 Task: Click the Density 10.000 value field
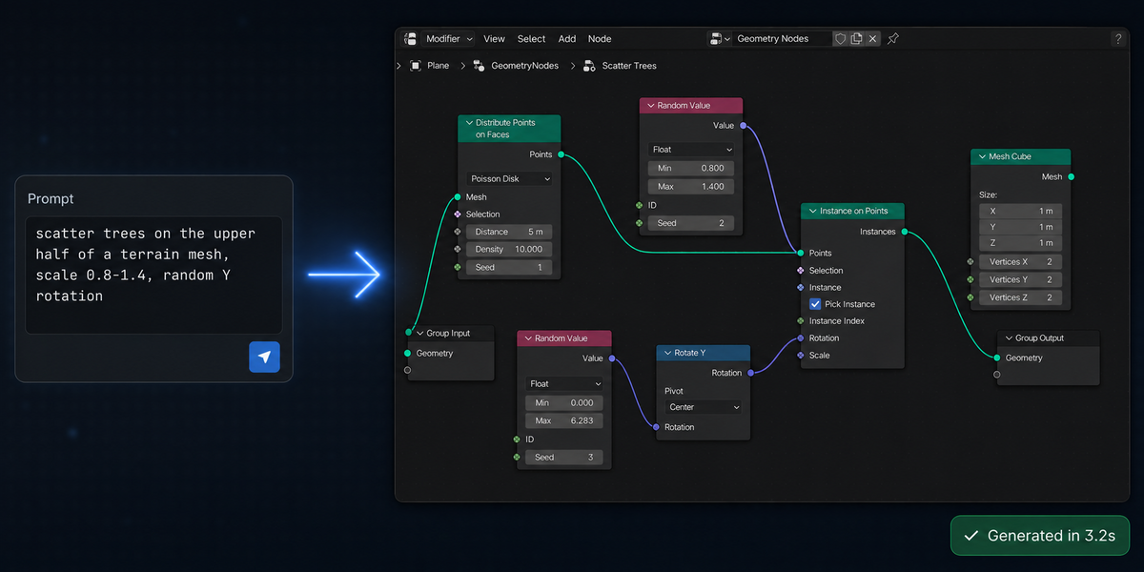(x=509, y=249)
